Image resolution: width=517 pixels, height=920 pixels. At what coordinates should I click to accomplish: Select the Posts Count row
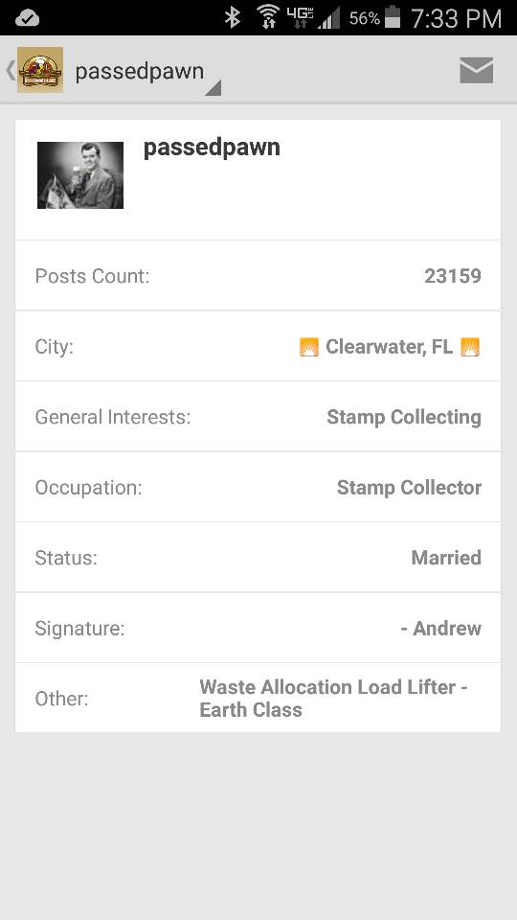(258, 276)
